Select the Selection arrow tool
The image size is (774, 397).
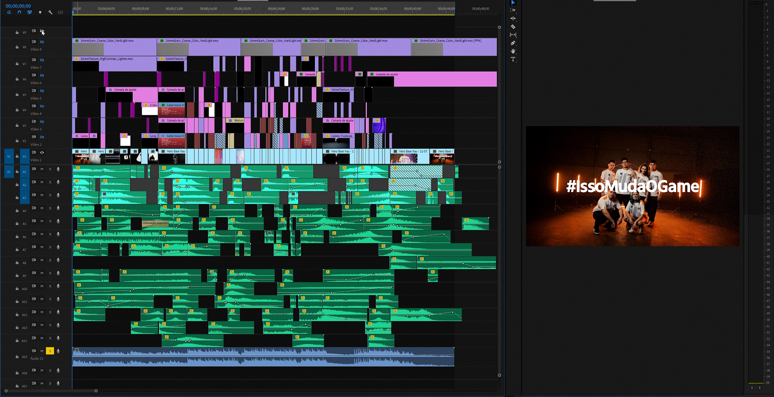[x=513, y=2]
